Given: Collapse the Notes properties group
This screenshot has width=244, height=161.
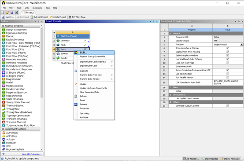Looking at the screenshot, I should (170, 87).
